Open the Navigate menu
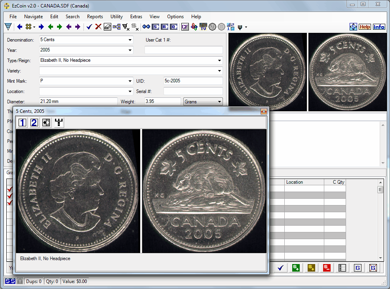 [x=33, y=17]
